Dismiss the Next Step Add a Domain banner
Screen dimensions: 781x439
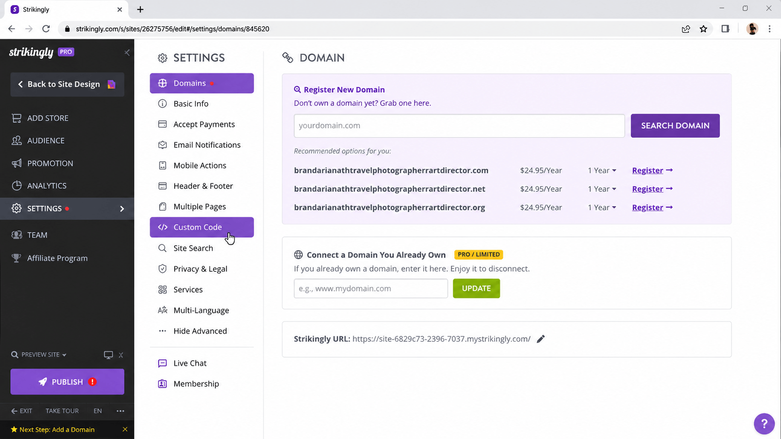pyautogui.click(x=125, y=429)
